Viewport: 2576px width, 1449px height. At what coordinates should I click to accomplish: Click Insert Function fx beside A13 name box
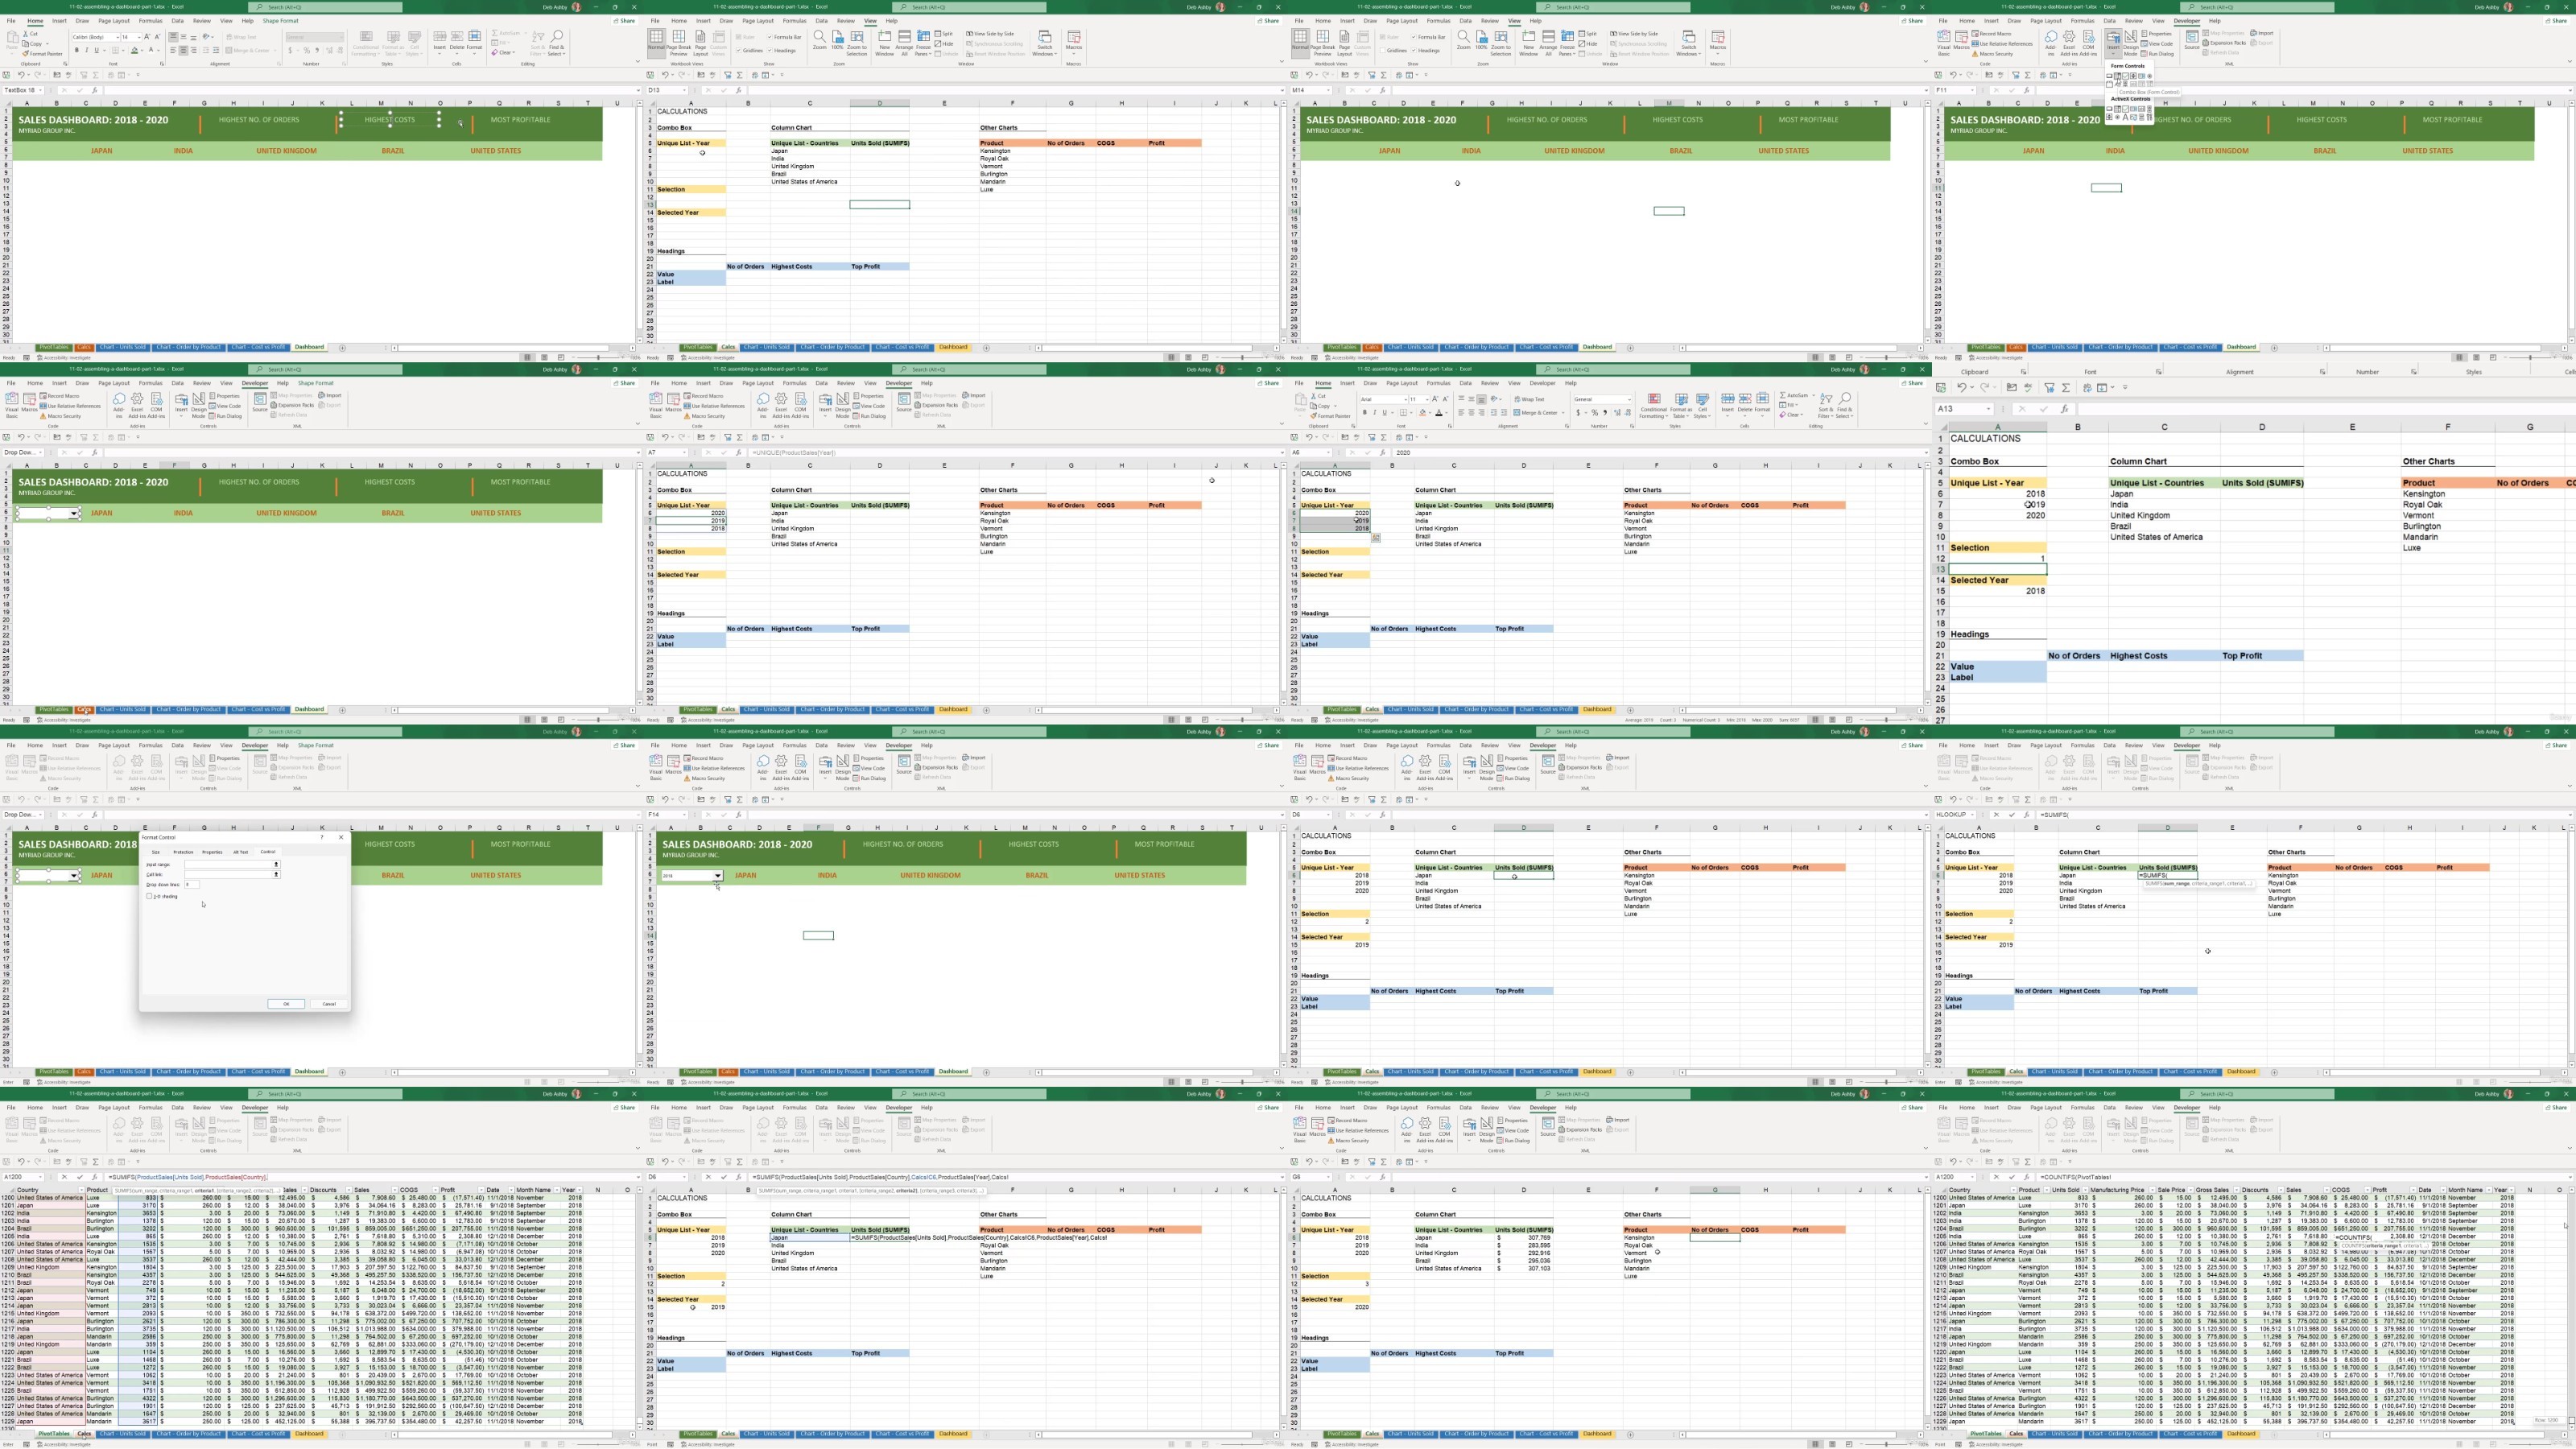[x=2064, y=409]
